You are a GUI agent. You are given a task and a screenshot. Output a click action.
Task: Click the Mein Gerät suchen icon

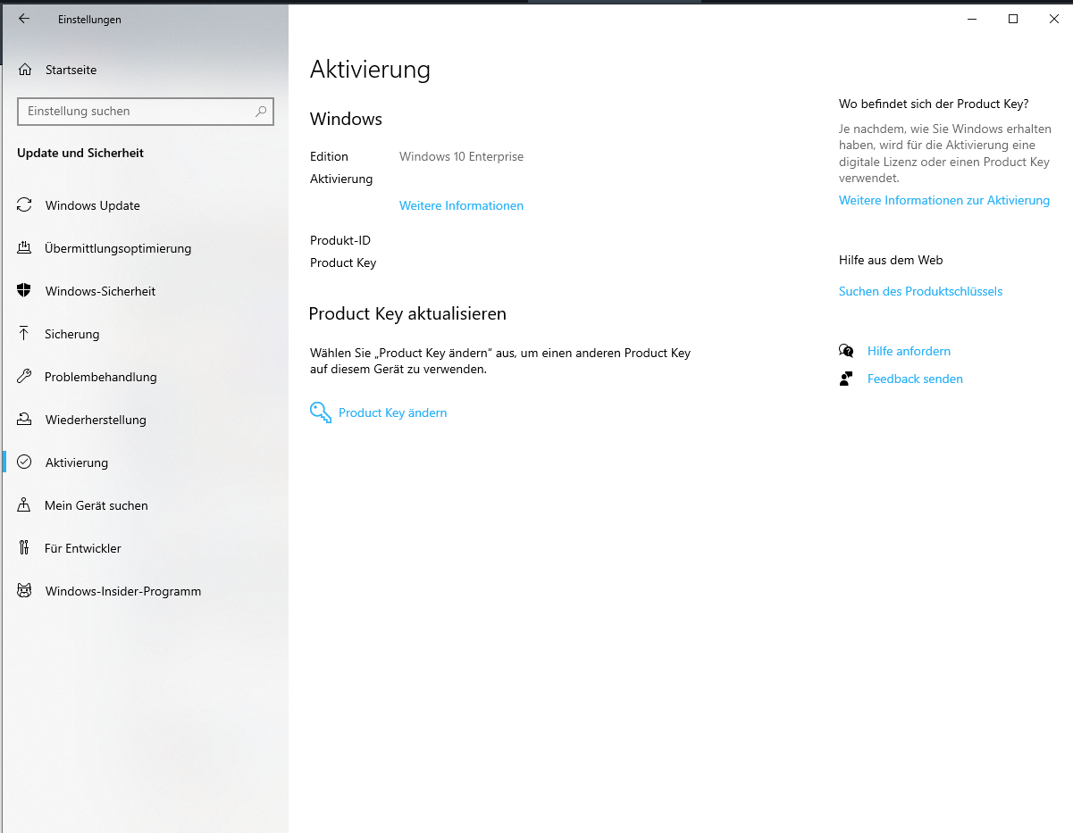(25, 505)
